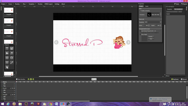Switch to the Project properties tab
This screenshot has width=188, height=106.
(x=141, y=6)
